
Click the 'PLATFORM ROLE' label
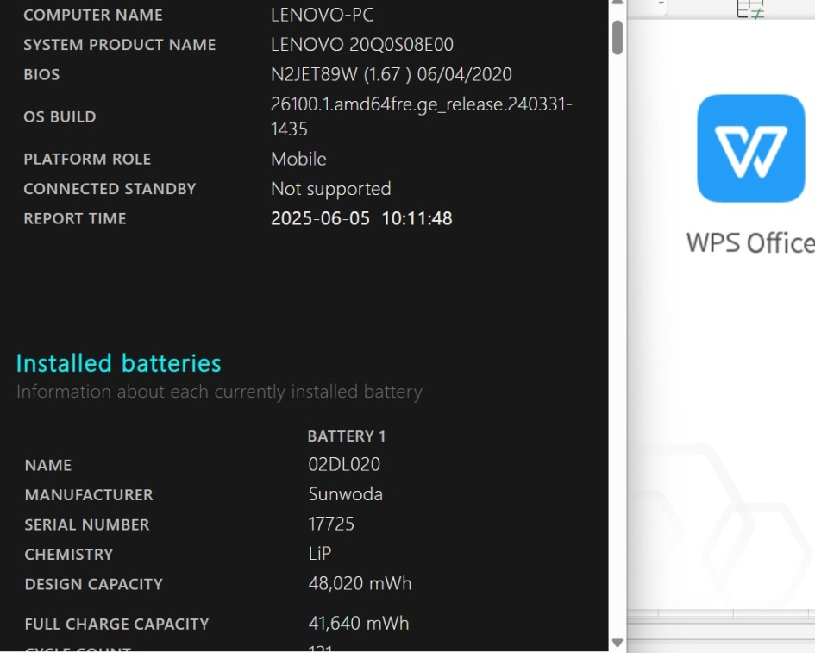coord(87,159)
